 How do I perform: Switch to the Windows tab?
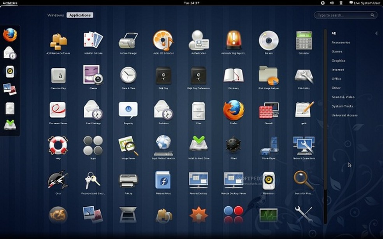pos(55,15)
